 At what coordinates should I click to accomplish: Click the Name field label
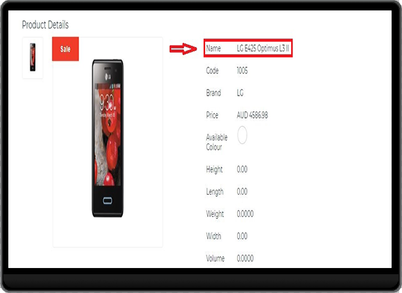click(213, 48)
